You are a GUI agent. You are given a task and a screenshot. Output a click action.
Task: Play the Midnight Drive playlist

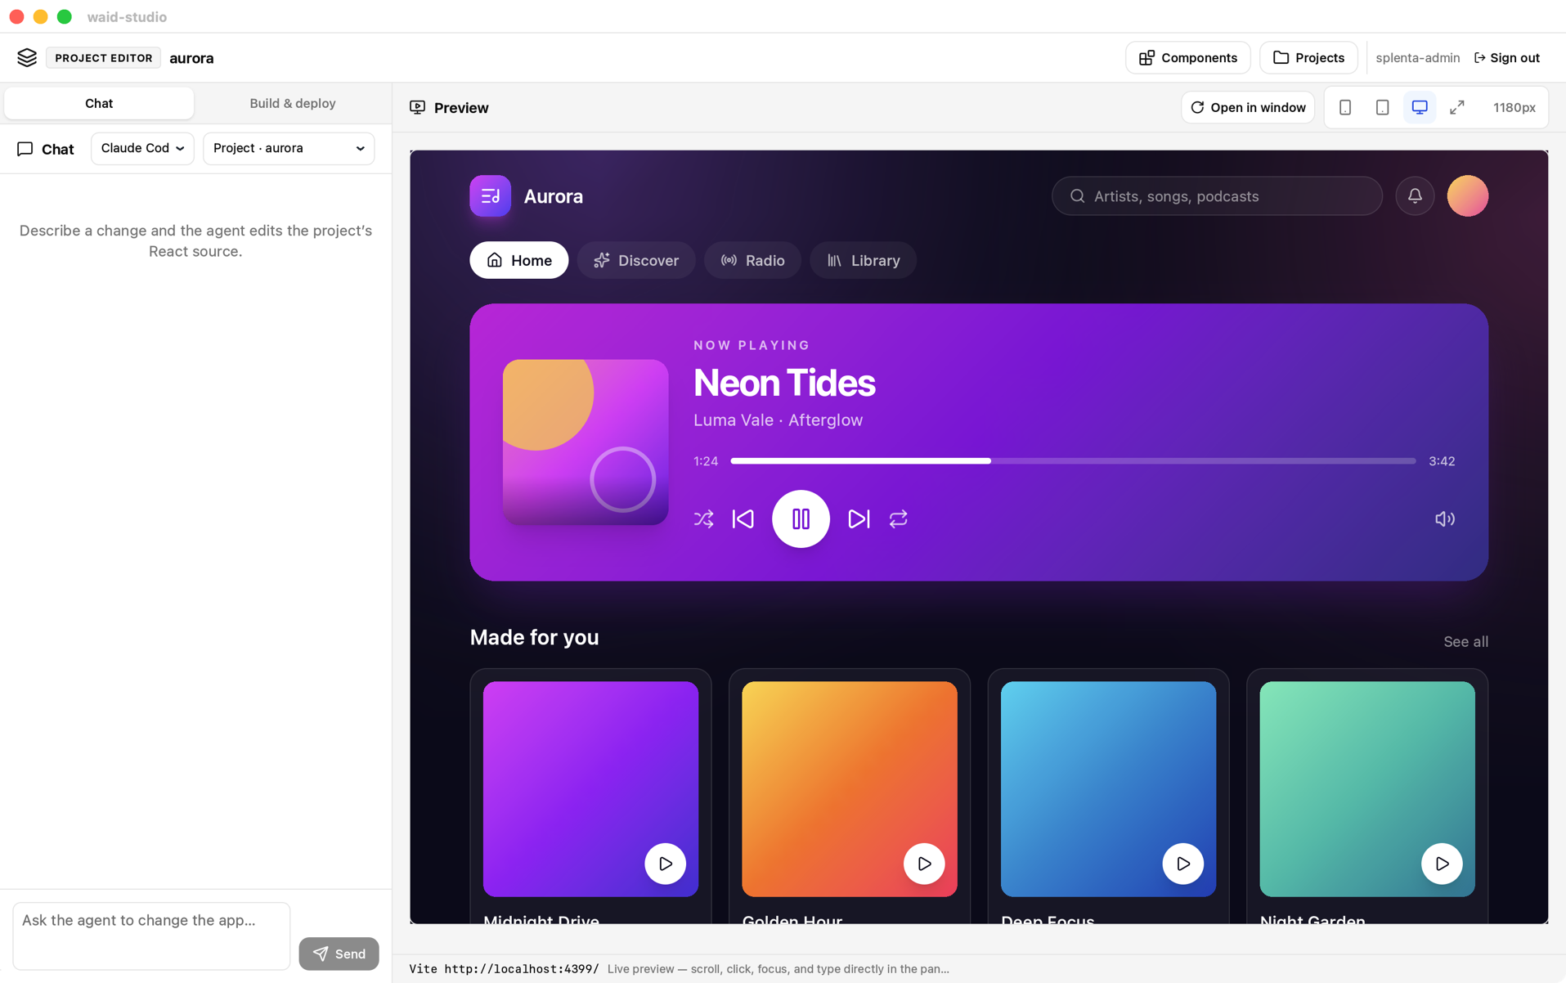(x=666, y=864)
